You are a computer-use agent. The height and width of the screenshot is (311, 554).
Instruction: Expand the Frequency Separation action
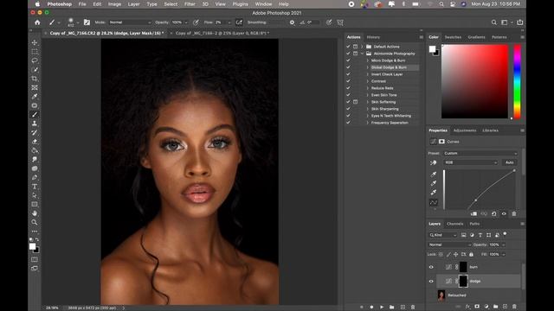point(367,123)
